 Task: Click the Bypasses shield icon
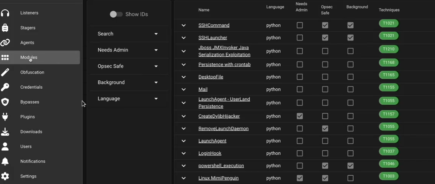click(5, 102)
